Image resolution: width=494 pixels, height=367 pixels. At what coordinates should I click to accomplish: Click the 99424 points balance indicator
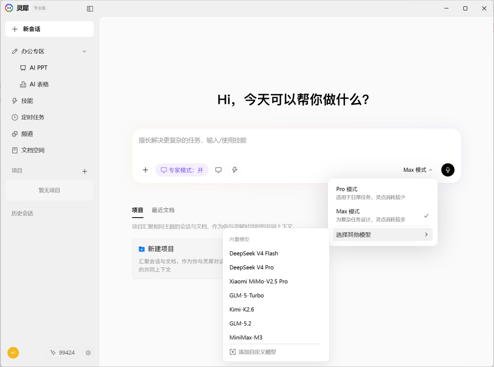point(62,352)
